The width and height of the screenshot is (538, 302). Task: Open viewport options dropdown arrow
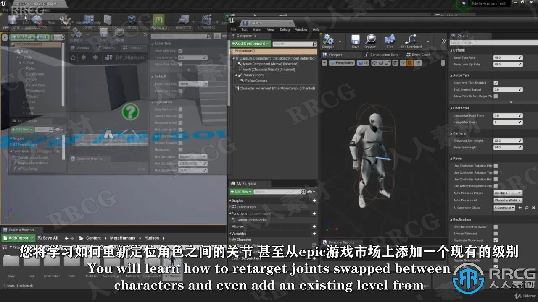(324, 63)
